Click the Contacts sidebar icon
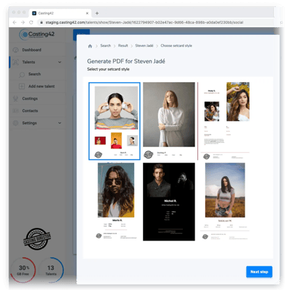This screenshot has width=285, height=290. pyautogui.click(x=15, y=111)
